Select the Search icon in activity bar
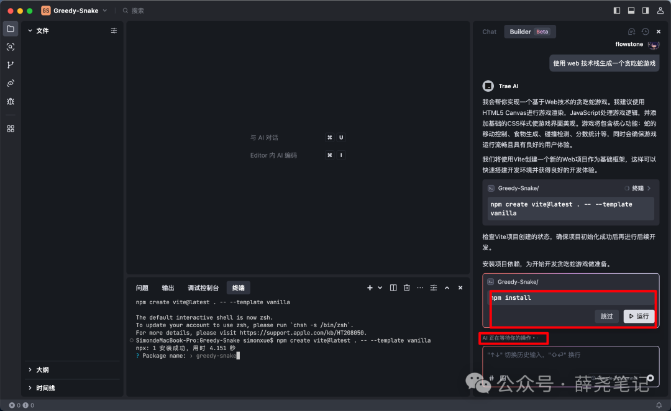 click(x=10, y=47)
